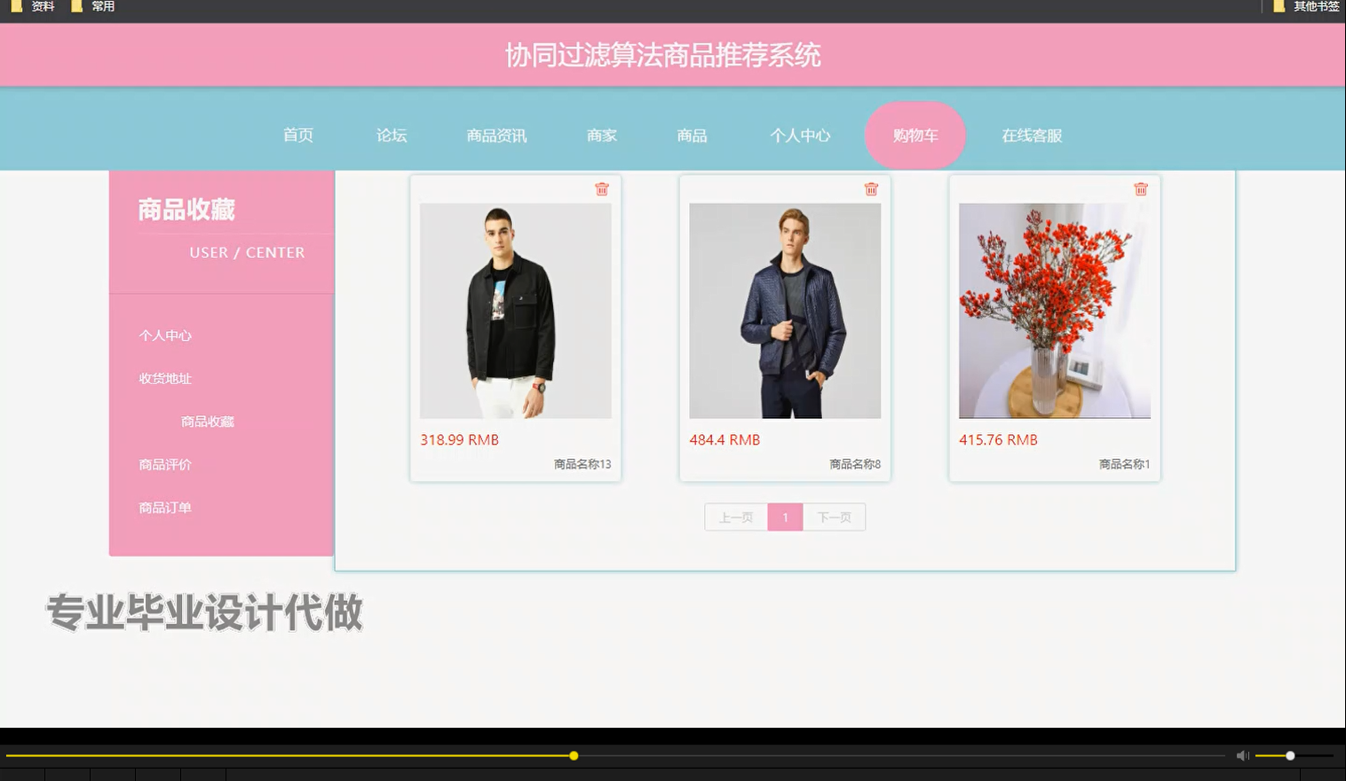1346x781 pixels.
Task: Delete 商品名称8 using its trash icon
Action: 871,188
